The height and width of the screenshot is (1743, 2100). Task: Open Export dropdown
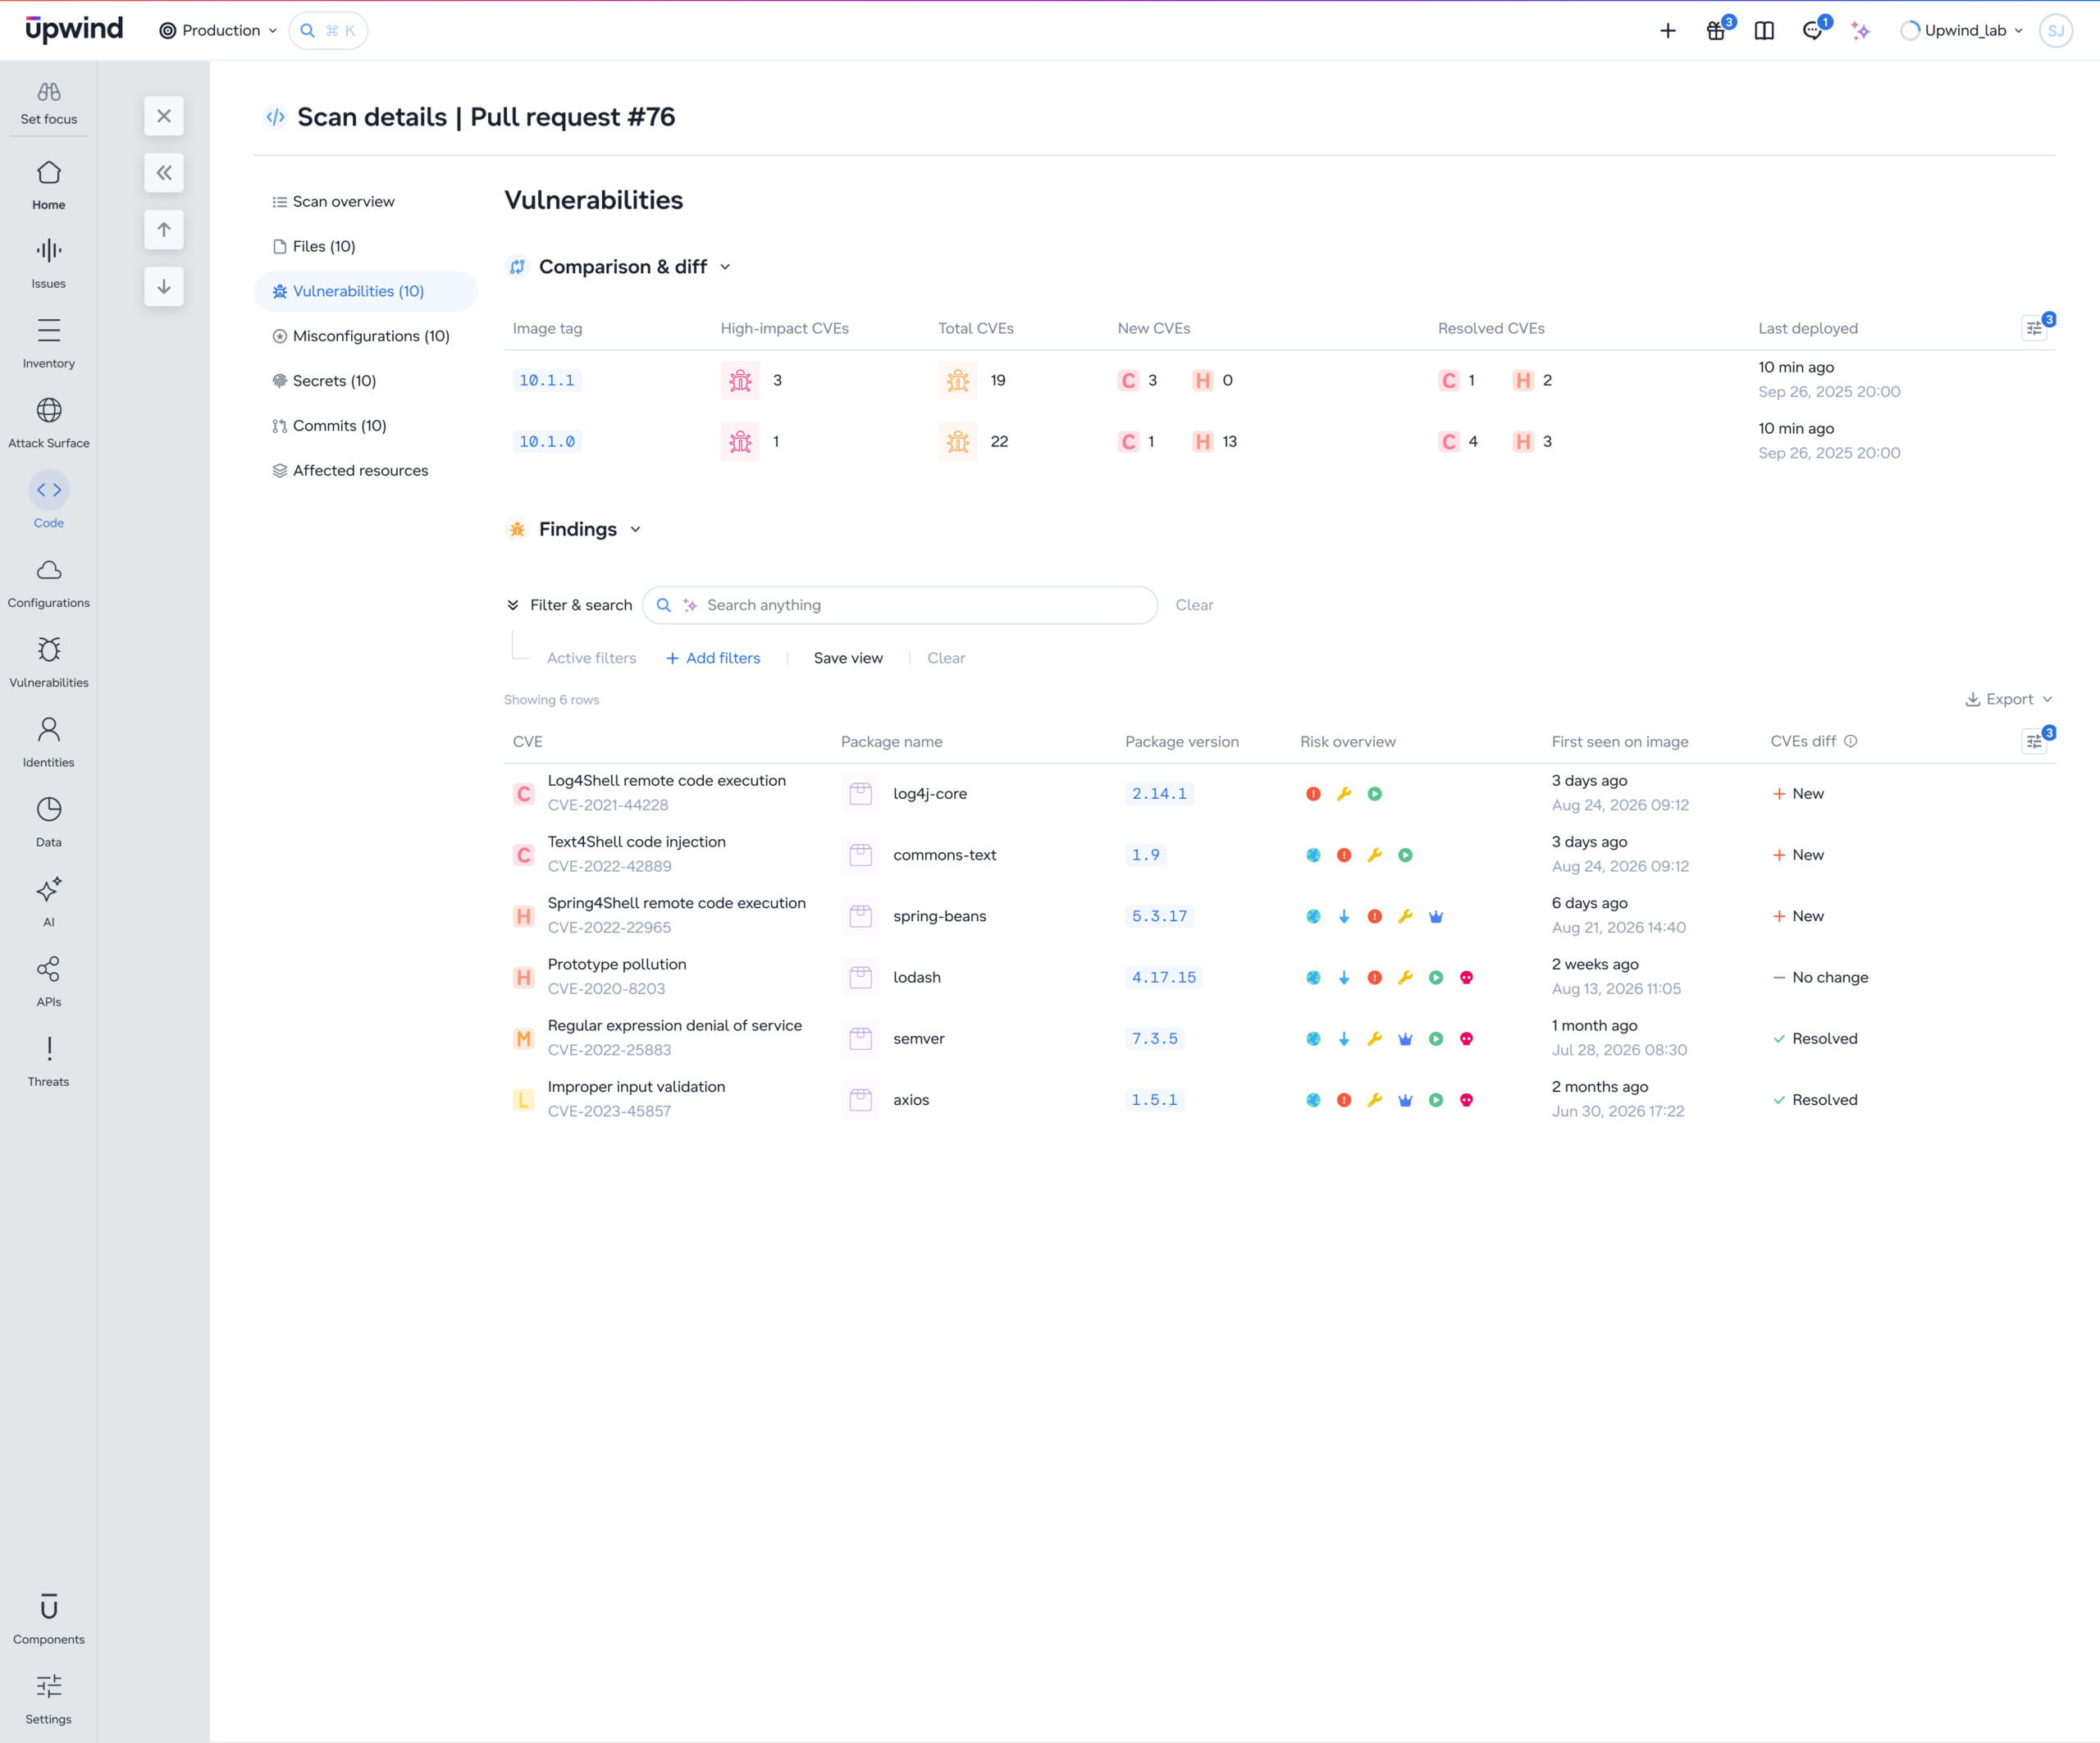[x=2009, y=700]
